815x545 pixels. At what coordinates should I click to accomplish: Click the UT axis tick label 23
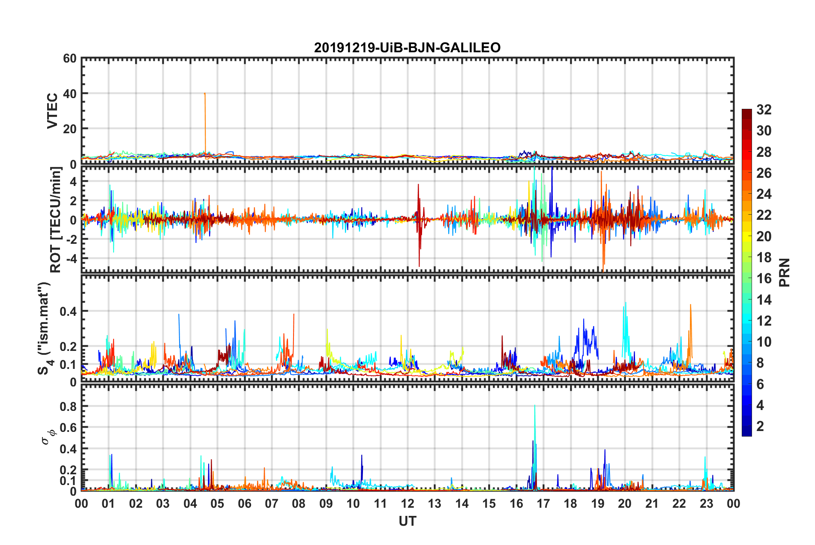pyautogui.click(x=707, y=503)
